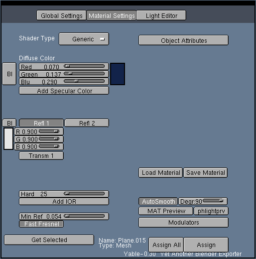Image resolution: width=256 pixels, height=259 pixels.
Task: Click the Hard value slider field
Action: tap(64, 194)
